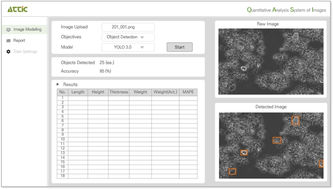Select row number 1 in results
Viewport: 333px width, 189px height.
click(x=127, y=98)
